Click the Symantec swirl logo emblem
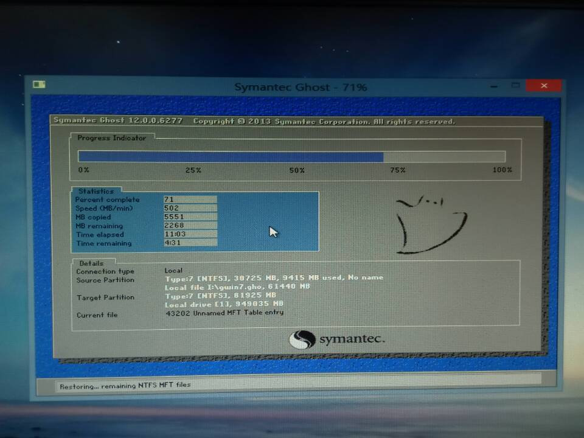Image resolution: width=584 pixels, height=438 pixels. [x=302, y=339]
